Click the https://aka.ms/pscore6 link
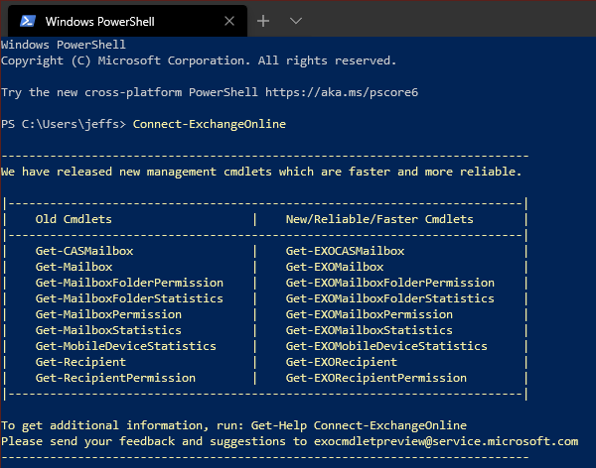Screen dimensions: 596x468 [x=342, y=92]
